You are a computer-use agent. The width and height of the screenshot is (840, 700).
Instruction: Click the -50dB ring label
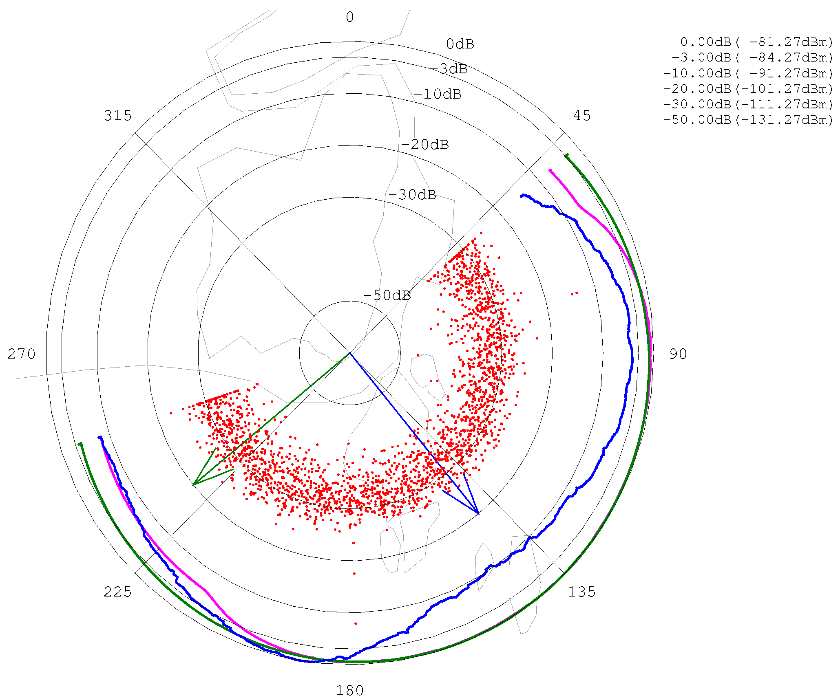tap(387, 295)
